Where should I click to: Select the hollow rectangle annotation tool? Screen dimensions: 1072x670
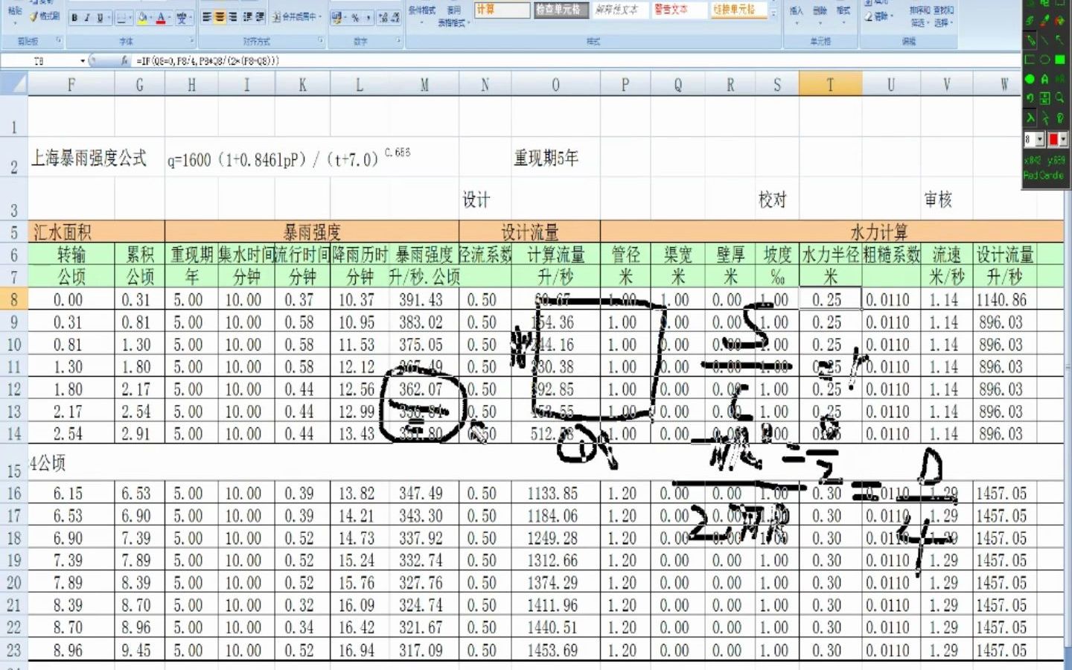click(x=1030, y=60)
